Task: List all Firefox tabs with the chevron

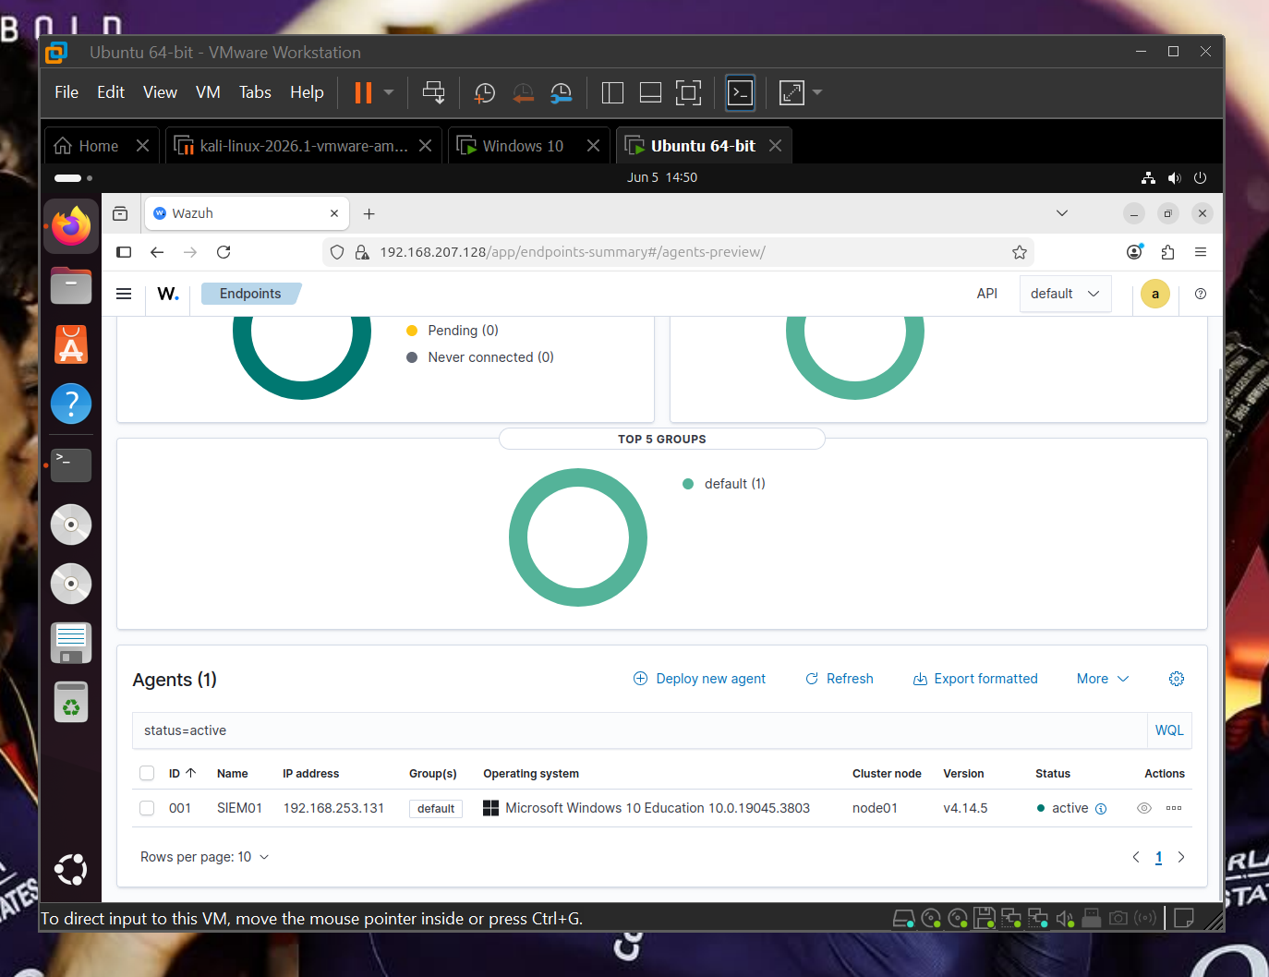Action: click(1062, 213)
